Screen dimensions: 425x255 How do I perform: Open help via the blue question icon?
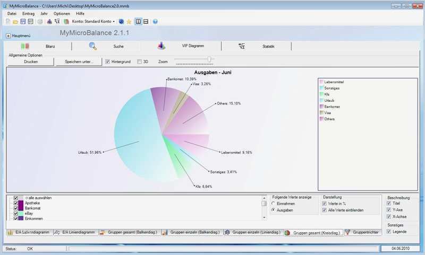click(x=155, y=21)
